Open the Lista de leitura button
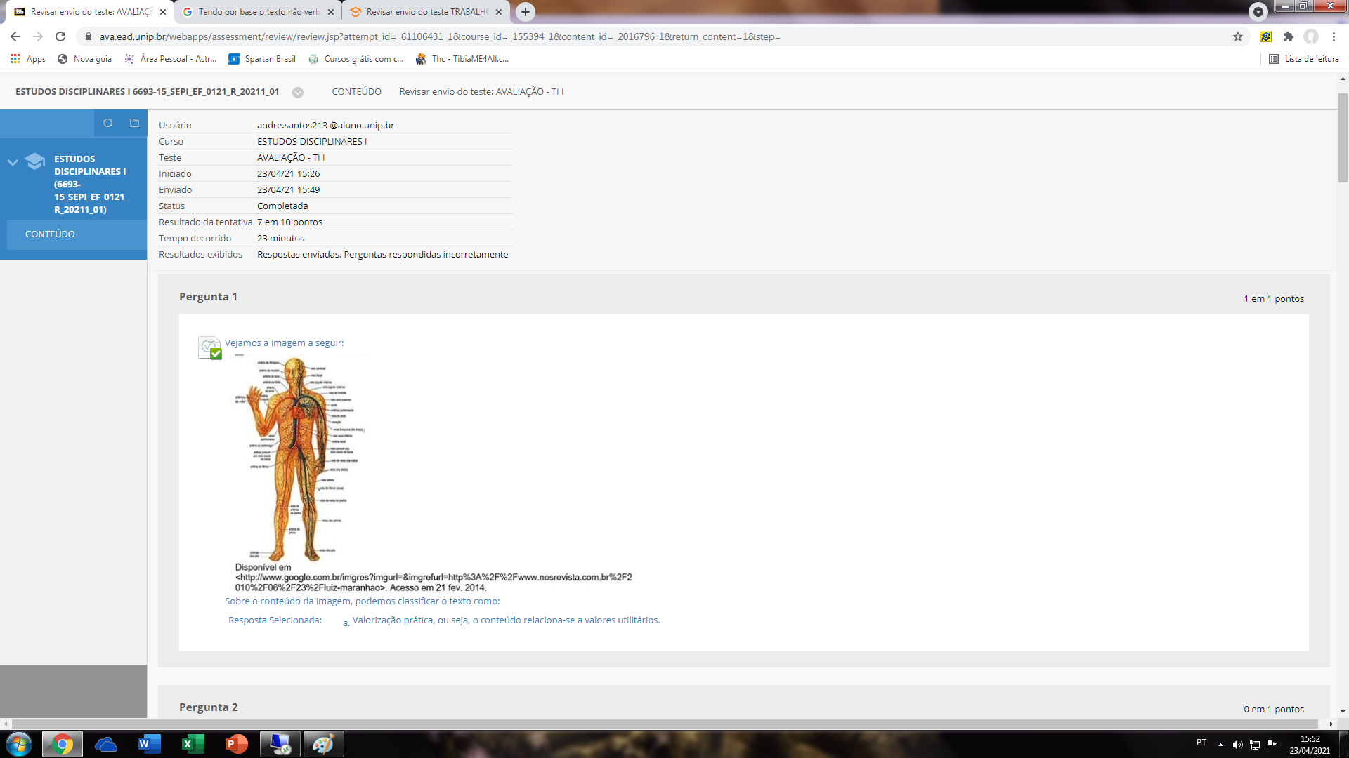Image resolution: width=1349 pixels, height=758 pixels. (1303, 59)
